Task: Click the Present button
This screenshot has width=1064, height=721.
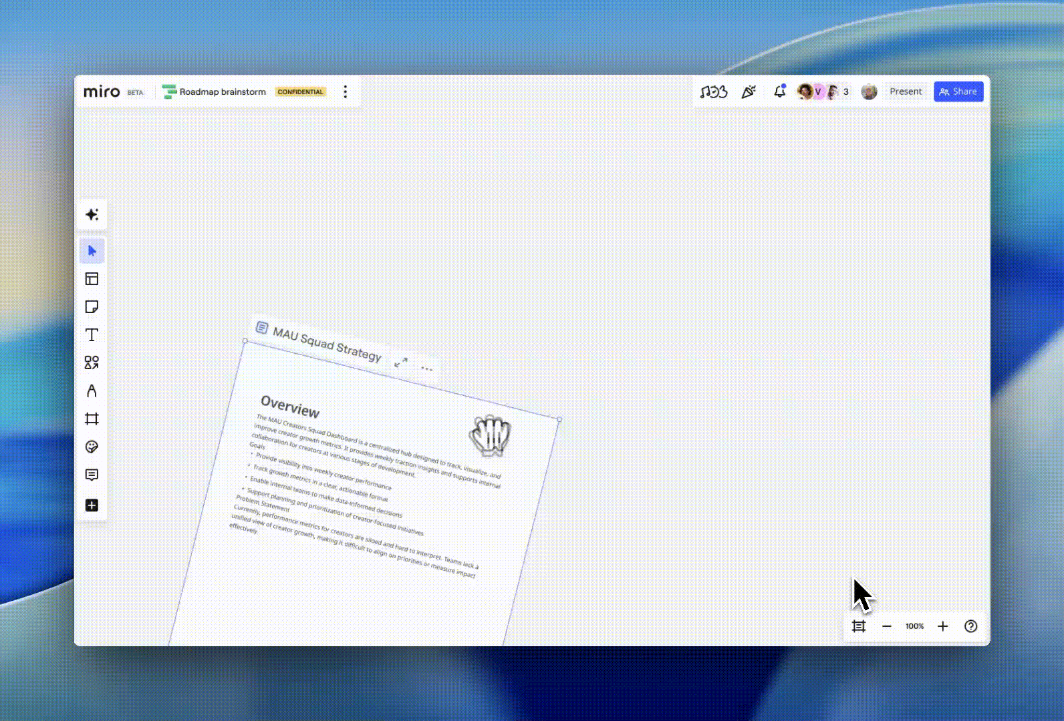Action: click(x=905, y=91)
